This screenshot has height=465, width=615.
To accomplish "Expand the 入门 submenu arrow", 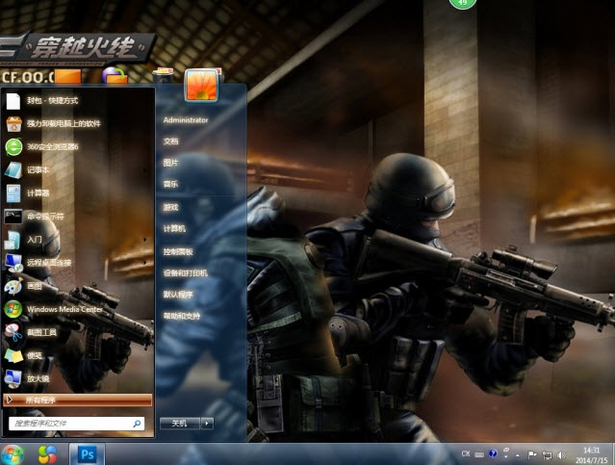I will [145, 240].
